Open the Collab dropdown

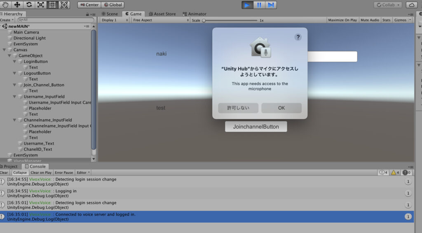[x=387, y=5]
